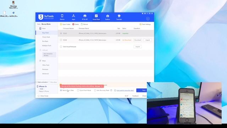227x128 pixels.
Task: Click the Jailbreak sidebar group
Action: pyautogui.click(x=44, y=50)
